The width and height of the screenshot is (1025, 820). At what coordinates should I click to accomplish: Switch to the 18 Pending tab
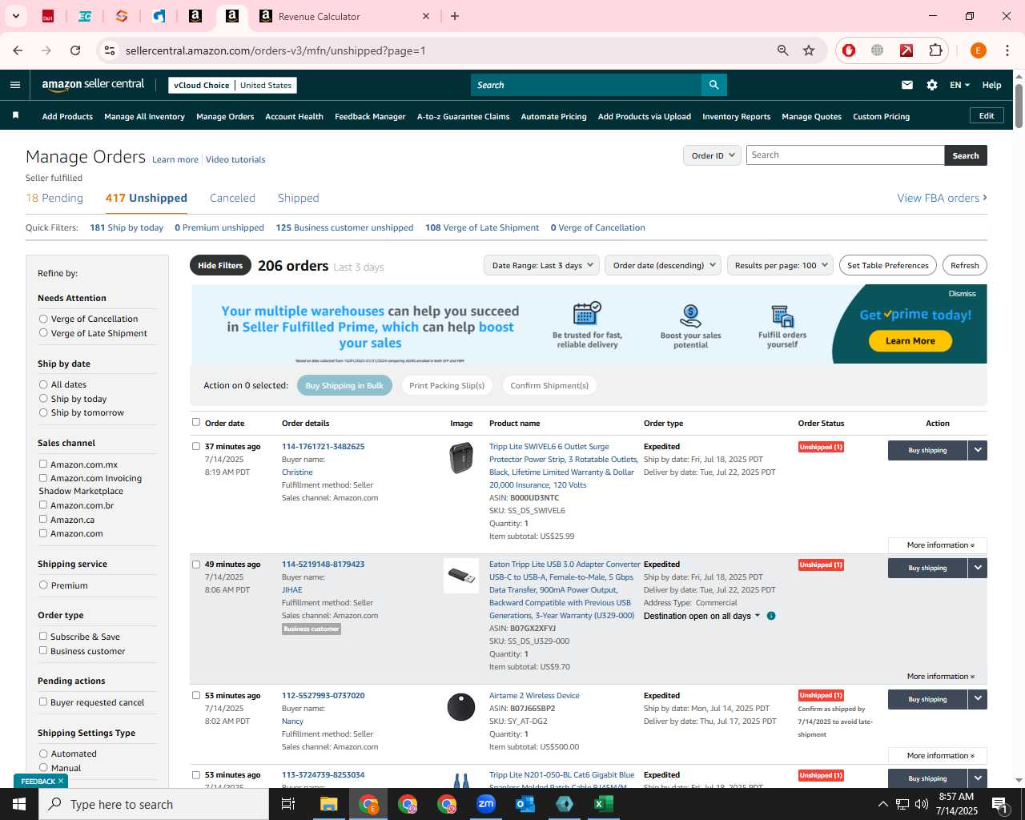click(x=54, y=198)
